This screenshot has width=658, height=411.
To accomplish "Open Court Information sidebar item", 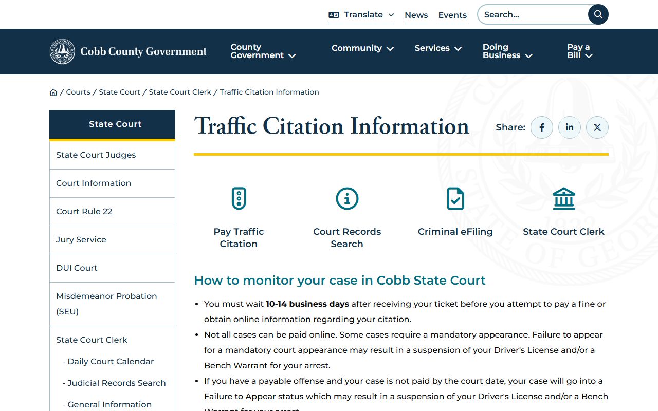I will click(x=112, y=183).
